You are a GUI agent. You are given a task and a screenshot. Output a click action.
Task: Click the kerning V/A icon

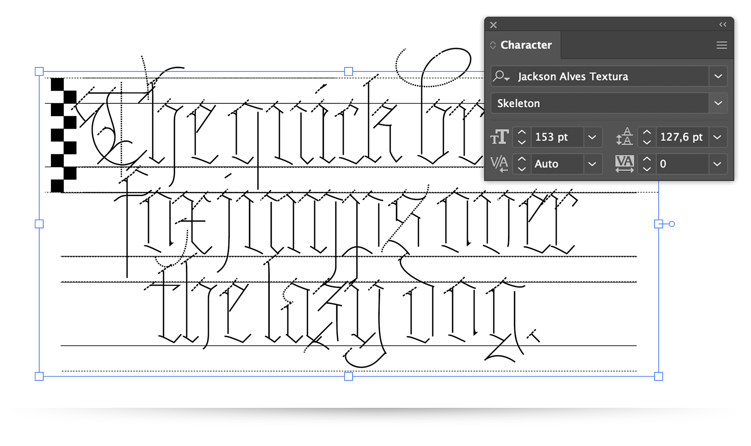click(499, 164)
